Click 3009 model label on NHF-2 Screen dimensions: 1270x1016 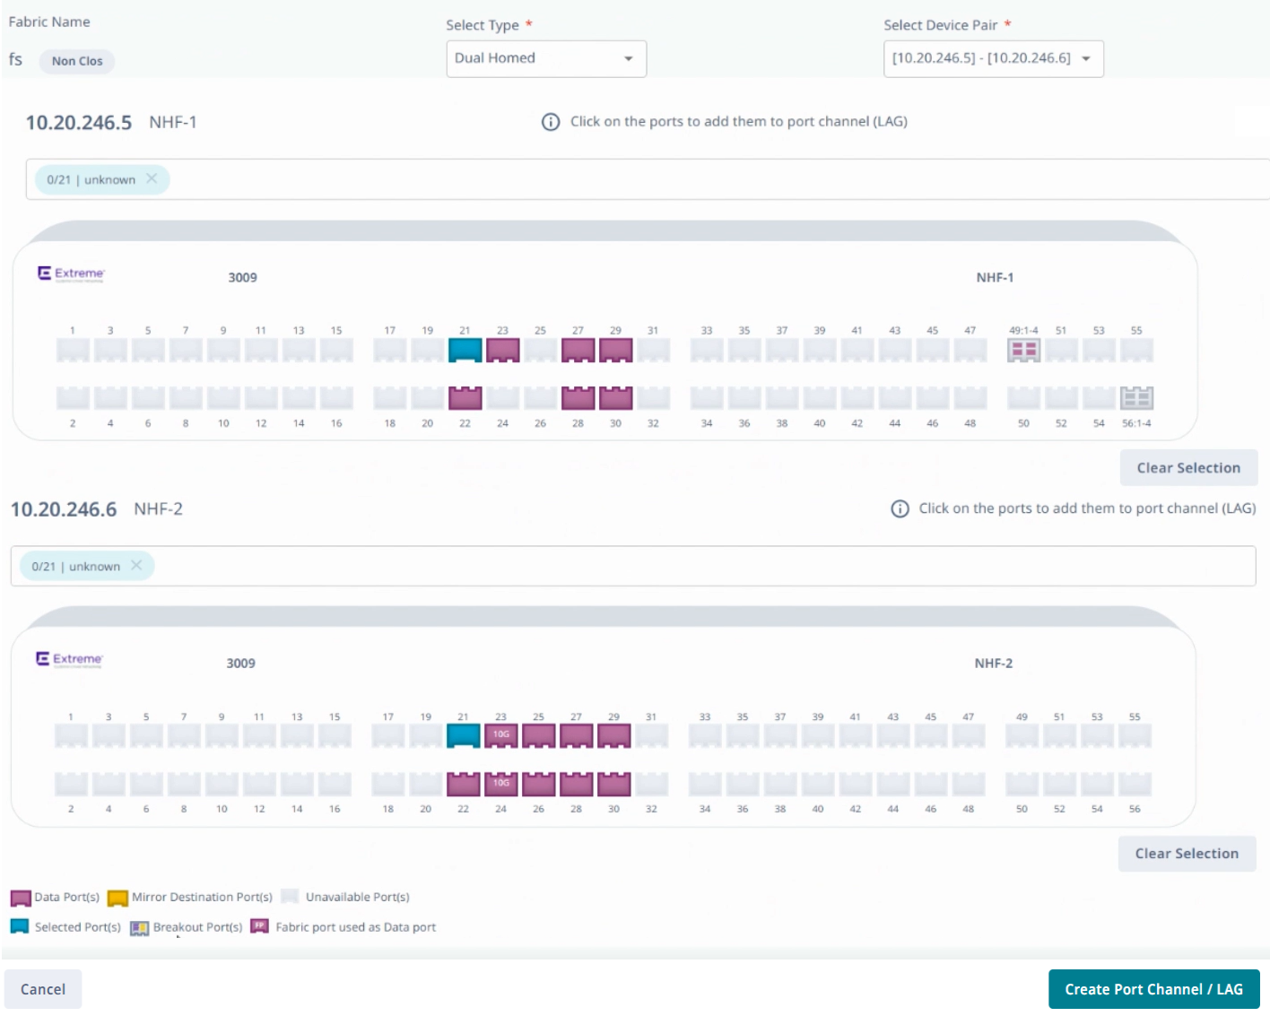pyautogui.click(x=240, y=663)
